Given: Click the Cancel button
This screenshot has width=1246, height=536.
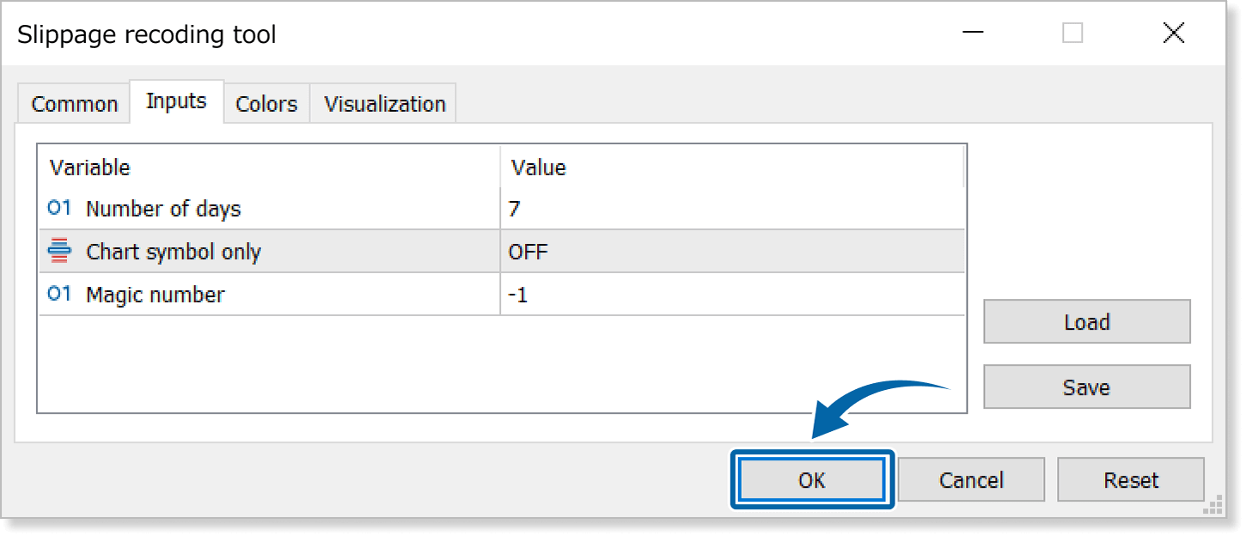Looking at the screenshot, I should [971, 479].
